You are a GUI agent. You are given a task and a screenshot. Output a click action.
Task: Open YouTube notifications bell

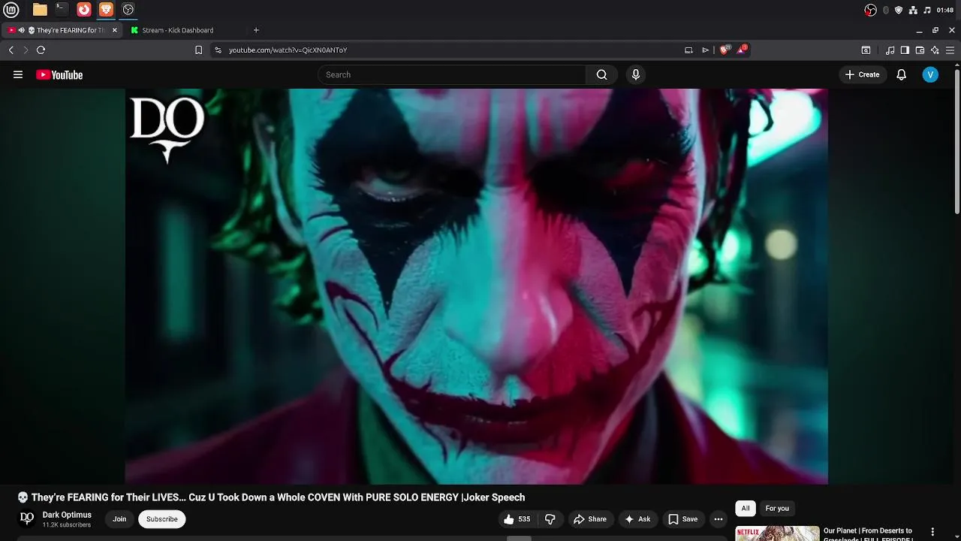(x=902, y=74)
